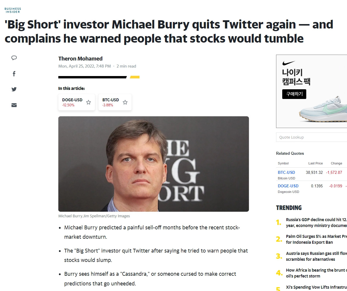Open BTC-USD link in Related Quotes
Screen dimensions: 347x291
[286, 172]
